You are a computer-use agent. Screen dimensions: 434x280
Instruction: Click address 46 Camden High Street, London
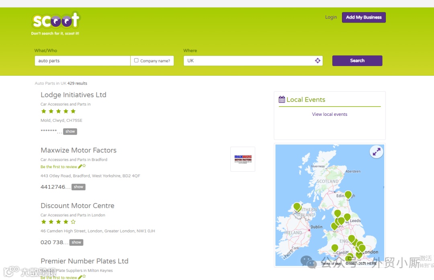[98, 231]
